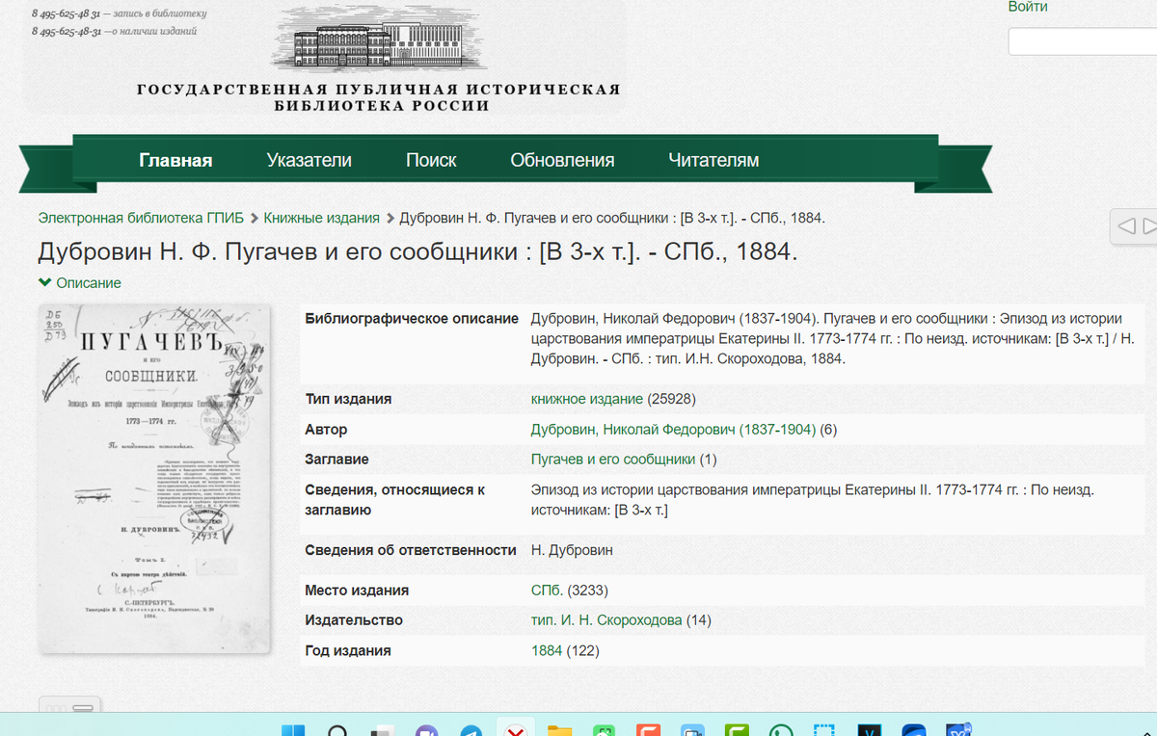1157x736 pixels.
Task: Open Windows Search in the taskbar
Action: [337, 729]
